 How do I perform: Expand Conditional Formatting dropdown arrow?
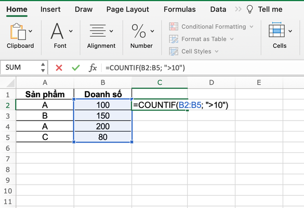[x=252, y=27]
